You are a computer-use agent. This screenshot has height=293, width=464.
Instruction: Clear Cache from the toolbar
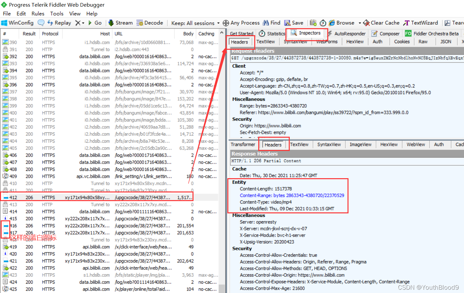[x=381, y=23]
